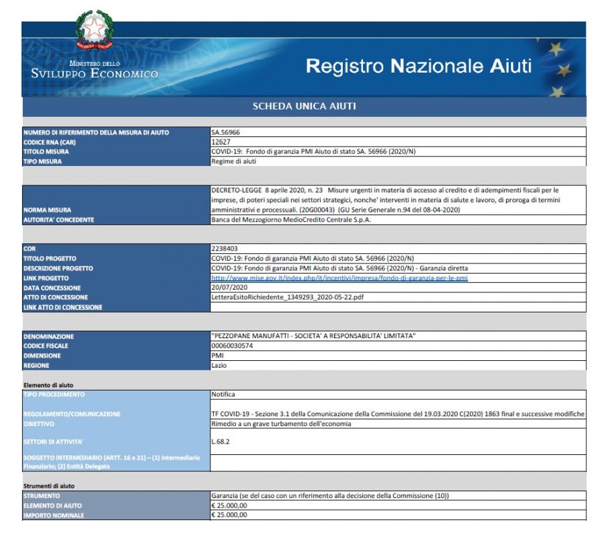
Task: Select the date '20/07/2020'
Action: pos(229,288)
